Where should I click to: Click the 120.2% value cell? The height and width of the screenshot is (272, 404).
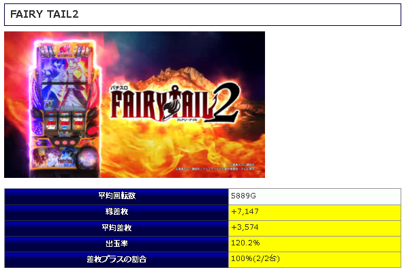pyautogui.click(x=315, y=244)
